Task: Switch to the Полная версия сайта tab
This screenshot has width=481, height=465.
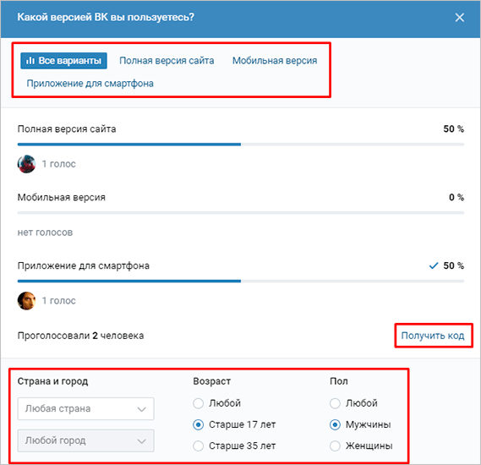Action: point(167,61)
